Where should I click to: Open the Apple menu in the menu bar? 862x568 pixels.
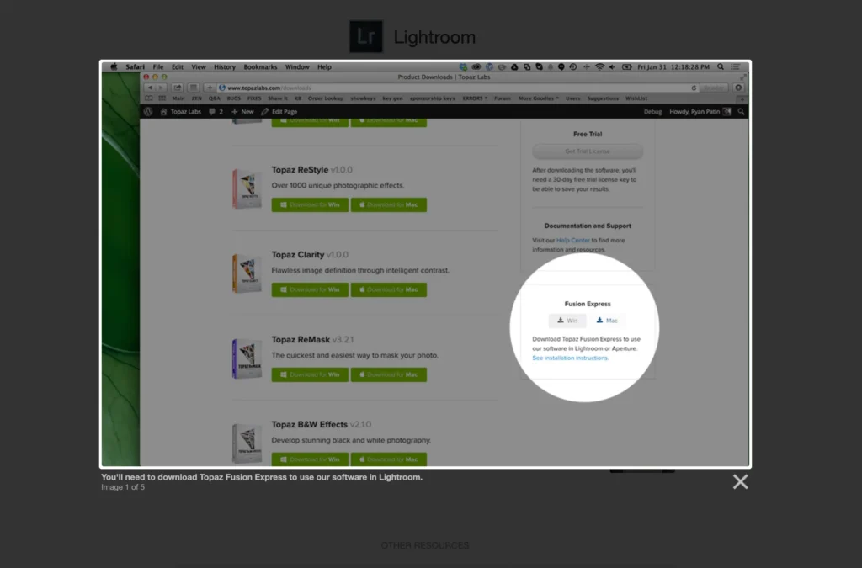[114, 67]
